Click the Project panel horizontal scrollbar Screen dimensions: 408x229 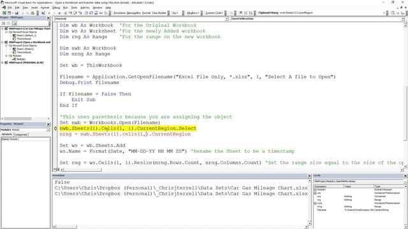click(x=25, y=119)
